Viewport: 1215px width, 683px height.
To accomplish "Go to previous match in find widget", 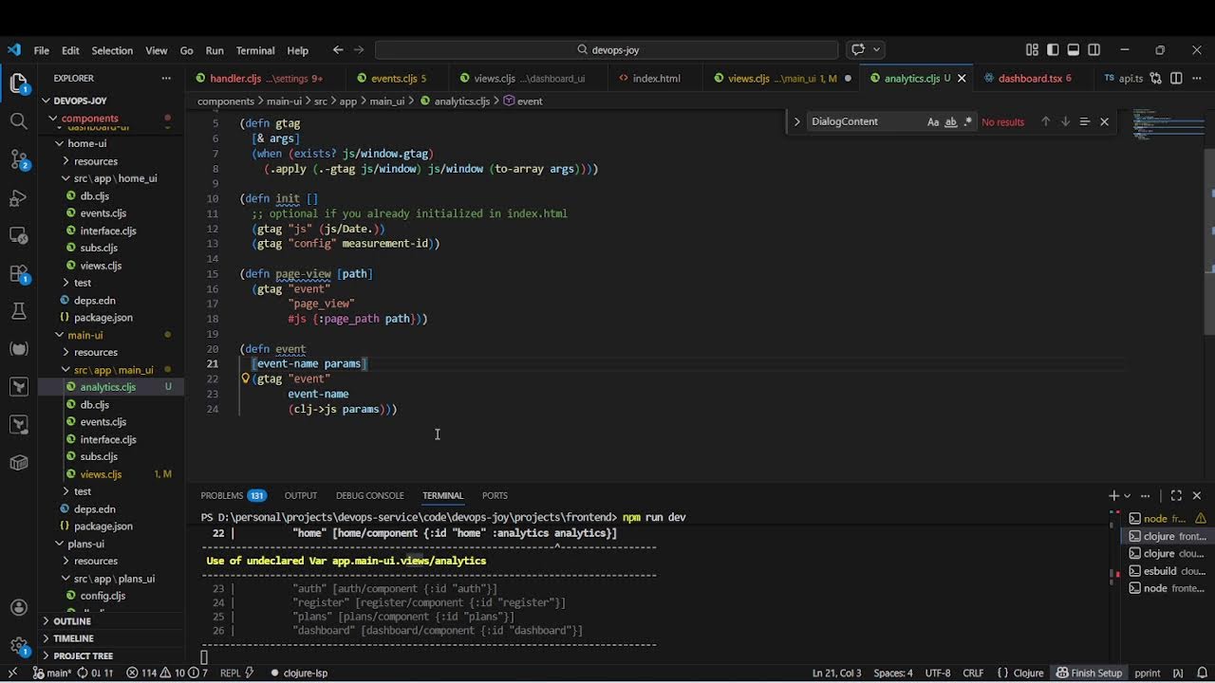I will [x=1045, y=121].
